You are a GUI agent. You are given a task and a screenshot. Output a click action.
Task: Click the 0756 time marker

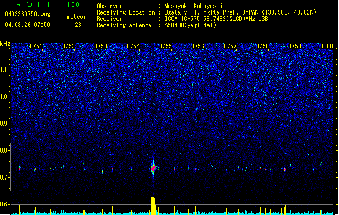click(x=198, y=46)
